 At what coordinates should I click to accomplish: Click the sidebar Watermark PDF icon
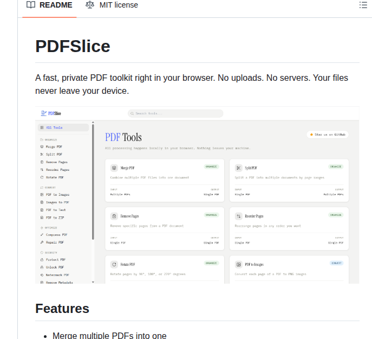(x=42, y=275)
